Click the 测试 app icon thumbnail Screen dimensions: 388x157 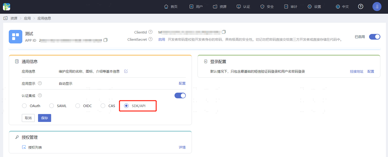pyautogui.click(x=16, y=37)
